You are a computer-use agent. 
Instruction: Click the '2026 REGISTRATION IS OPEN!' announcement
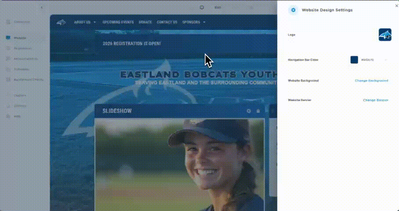pos(131,44)
